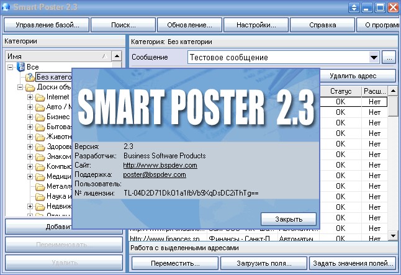Screen dimensions: 401x275
Task: Click the Здоровье folder icon
Action: [40, 147]
